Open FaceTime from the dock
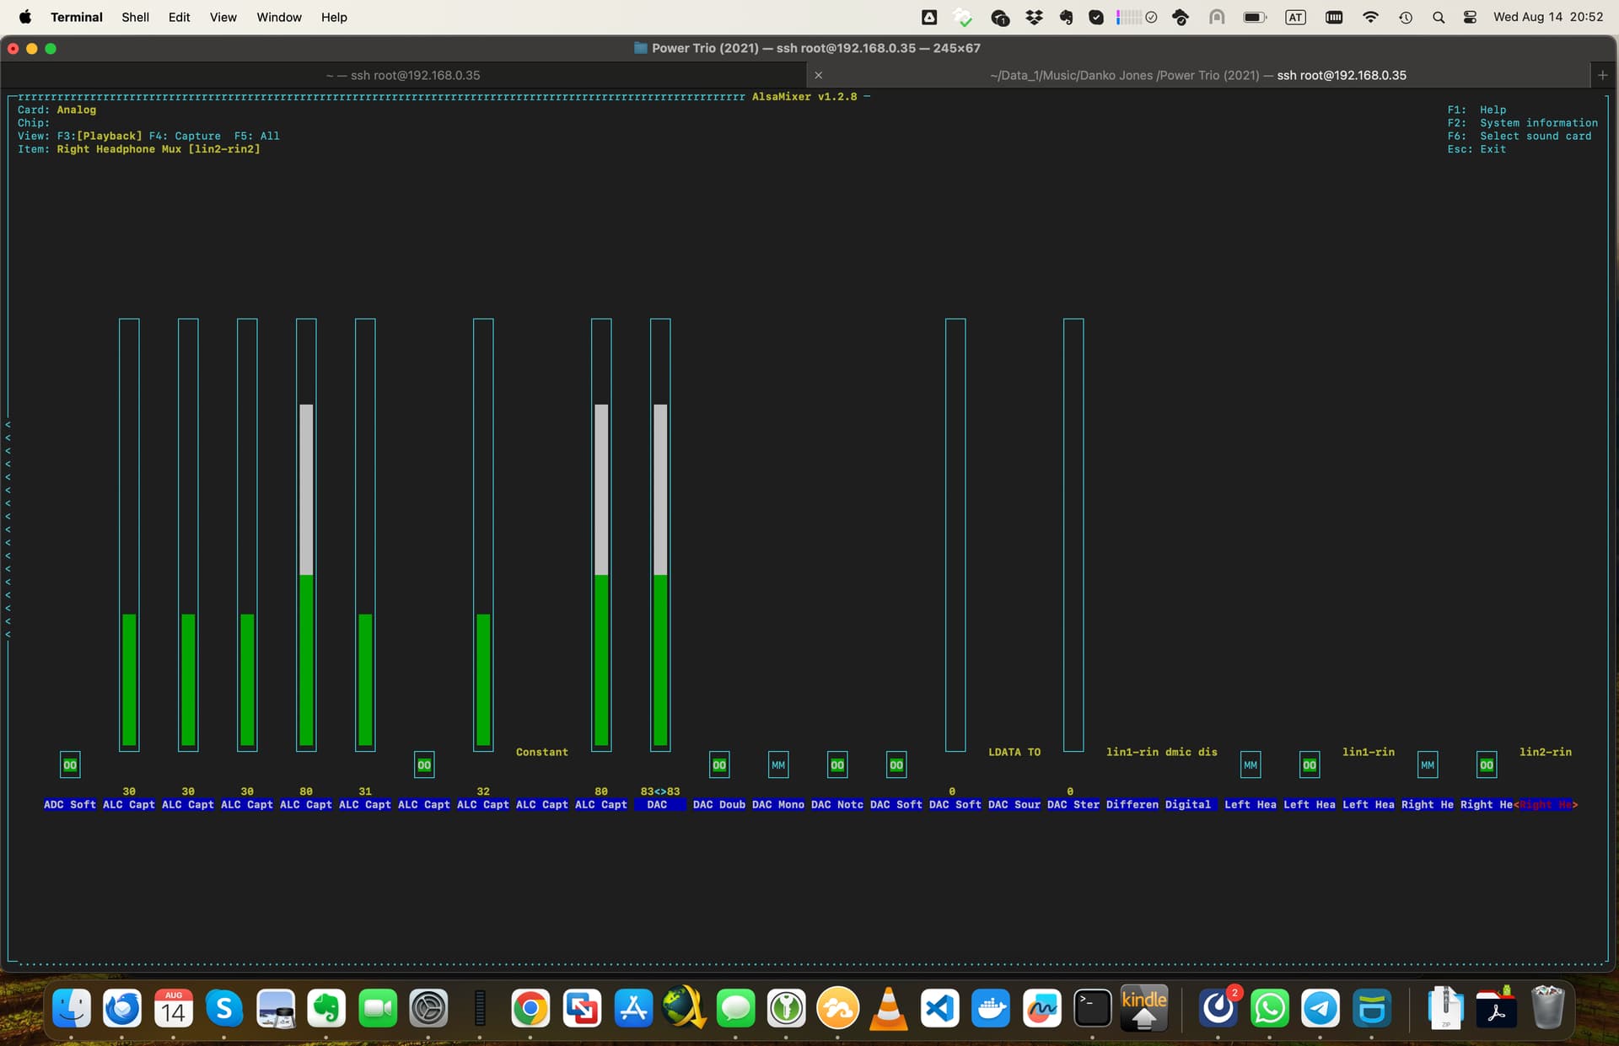1619x1046 pixels. 378,1007
